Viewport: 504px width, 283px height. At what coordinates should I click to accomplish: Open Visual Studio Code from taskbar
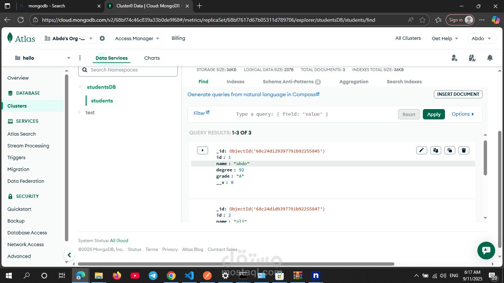coord(189,276)
